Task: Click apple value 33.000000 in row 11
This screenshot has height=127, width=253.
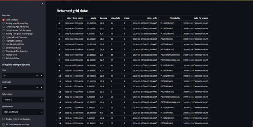Action: (91, 81)
